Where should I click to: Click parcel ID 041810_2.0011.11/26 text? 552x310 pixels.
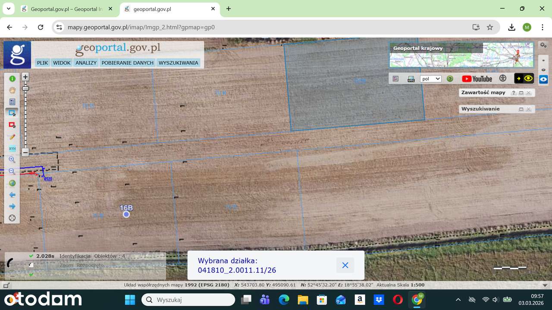click(237, 270)
